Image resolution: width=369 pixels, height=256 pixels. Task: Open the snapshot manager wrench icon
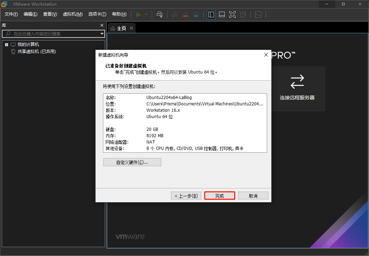pyautogui.click(x=196, y=14)
